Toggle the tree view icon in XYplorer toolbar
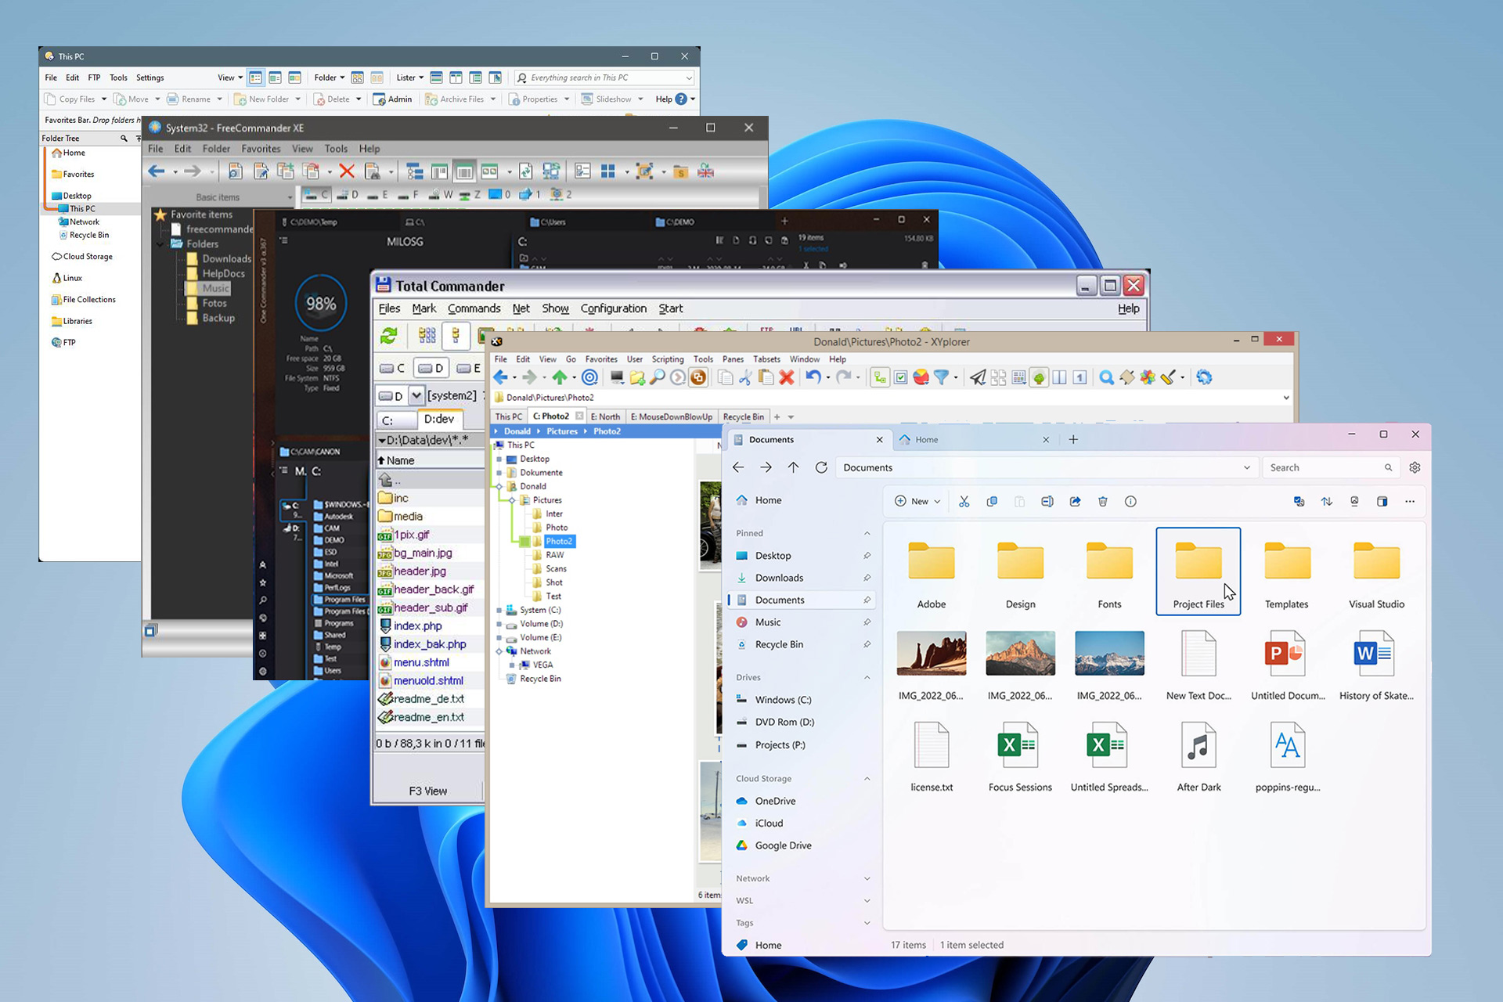1503x1002 pixels. [x=881, y=378]
